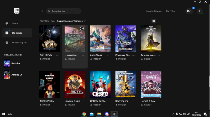Open Scavengers cover art
Screen dimensions: 210x117
126,84
